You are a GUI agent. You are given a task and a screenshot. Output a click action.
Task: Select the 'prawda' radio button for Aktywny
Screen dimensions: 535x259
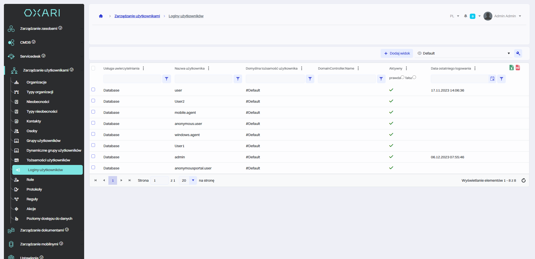pyautogui.click(x=402, y=77)
